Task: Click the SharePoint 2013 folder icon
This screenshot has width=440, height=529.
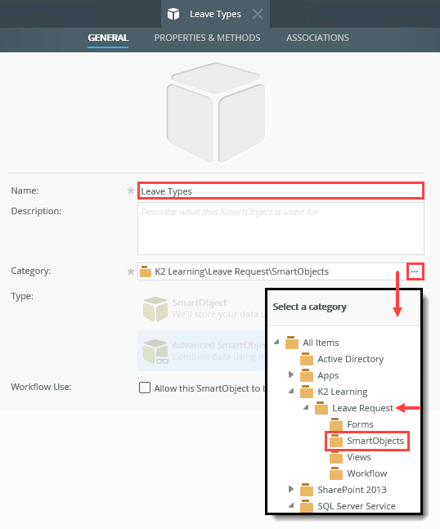Action: pyautogui.click(x=307, y=490)
